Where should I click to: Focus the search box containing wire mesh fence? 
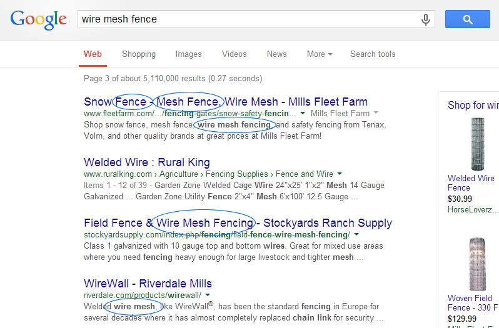click(x=256, y=19)
